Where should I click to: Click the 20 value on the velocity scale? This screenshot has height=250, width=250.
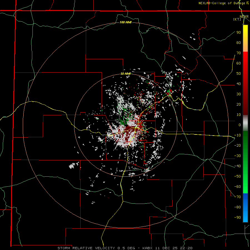pyautogui.click(x=239, y=104)
